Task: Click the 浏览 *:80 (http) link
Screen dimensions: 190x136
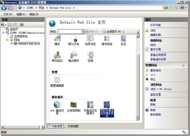Action: tap(161, 89)
